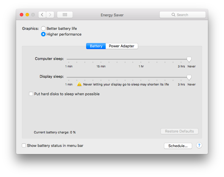The image size is (224, 177).
Task: Select Higher performance graphics option
Action: click(x=43, y=34)
